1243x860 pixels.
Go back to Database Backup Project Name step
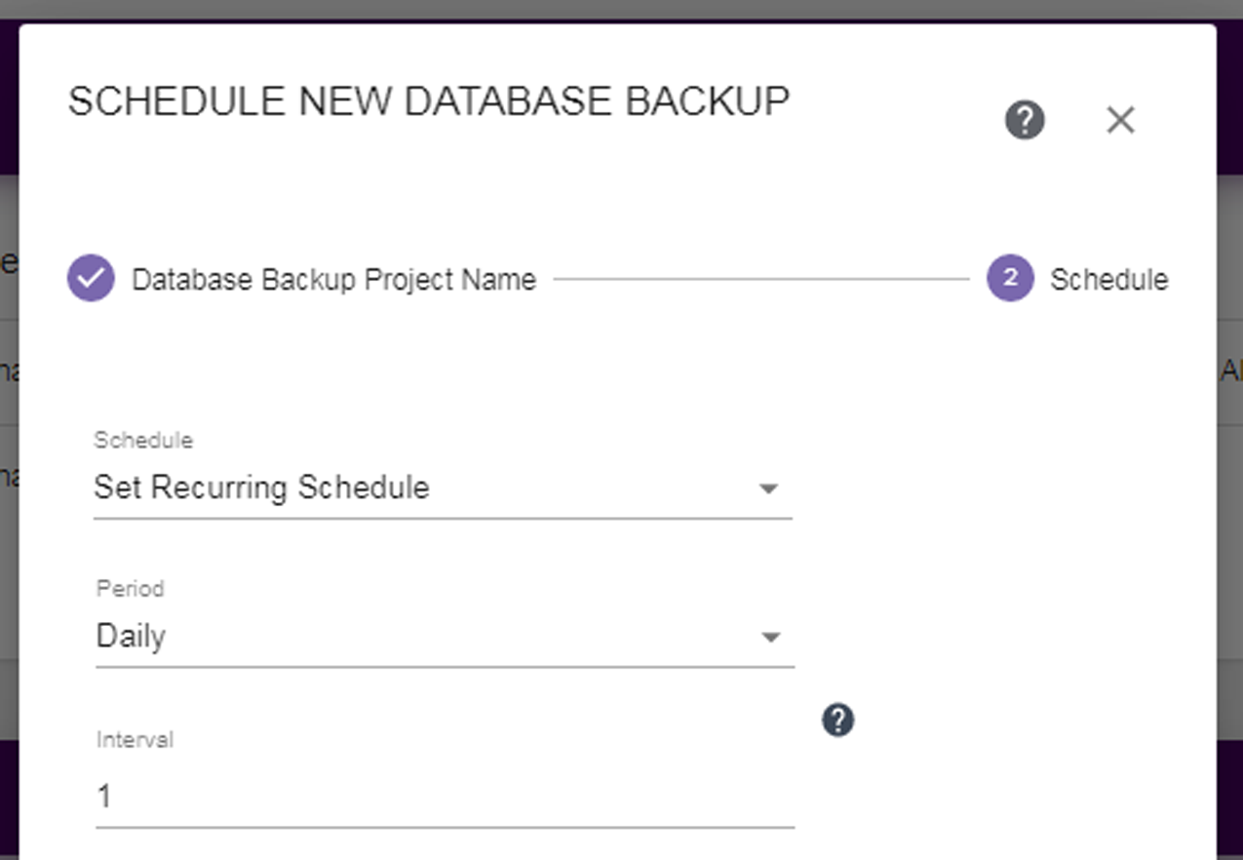333,280
